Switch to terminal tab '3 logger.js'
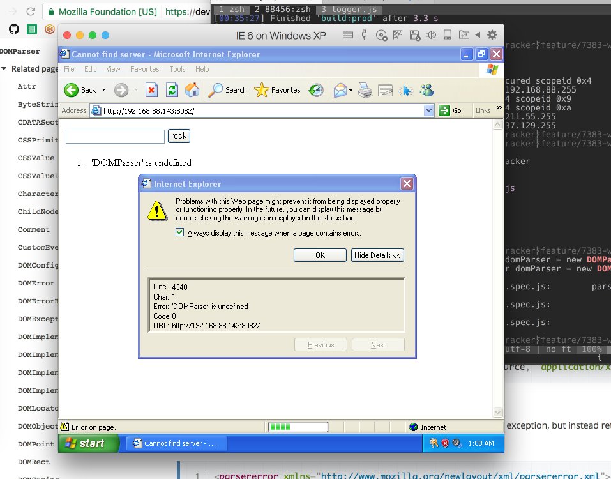 point(349,9)
